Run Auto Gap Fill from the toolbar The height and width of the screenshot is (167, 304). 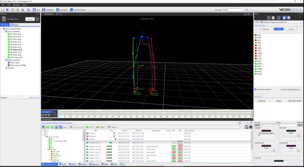[62, 10]
